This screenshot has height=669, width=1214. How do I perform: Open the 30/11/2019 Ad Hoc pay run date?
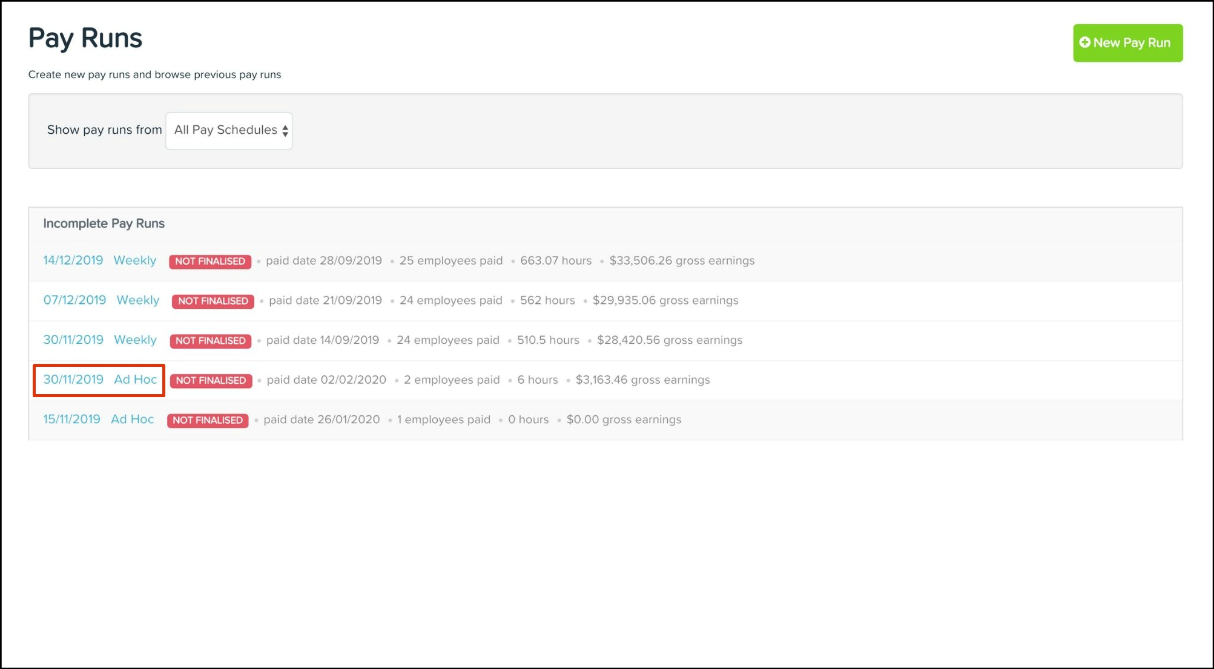pos(73,380)
